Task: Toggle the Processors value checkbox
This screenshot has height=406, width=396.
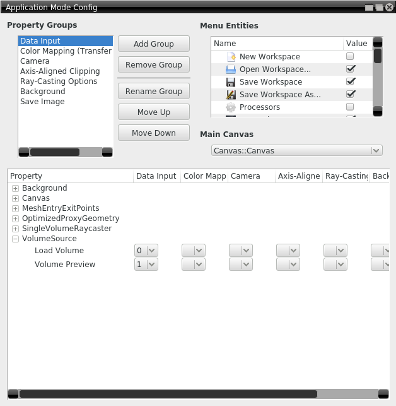Action: (350, 107)
